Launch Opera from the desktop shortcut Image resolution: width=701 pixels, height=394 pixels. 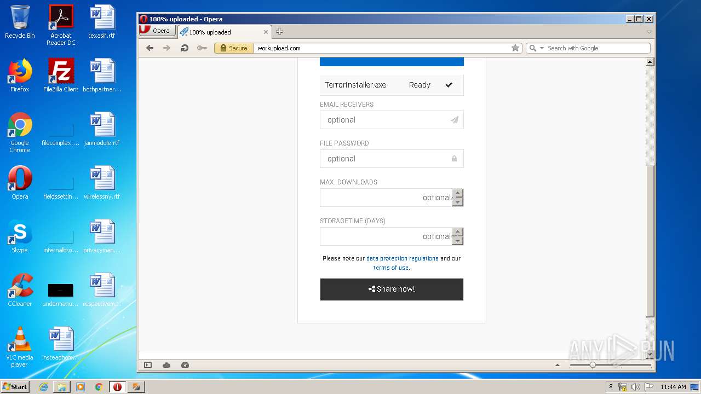click(20, 183)
